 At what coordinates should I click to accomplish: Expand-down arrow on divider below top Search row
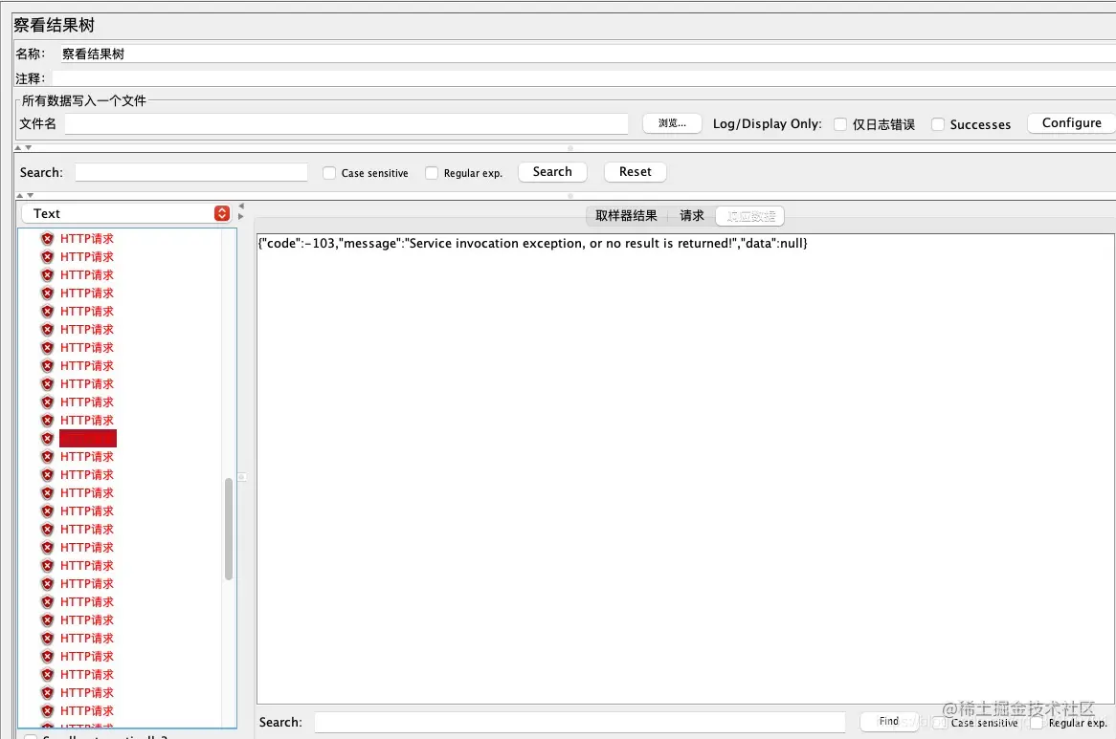click(x=30, y=195)
